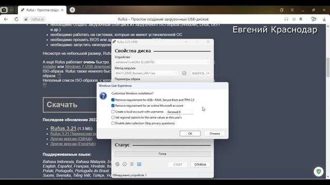Viewport: 330px width, 185px height.
Task: Uncheck Remove requirement for 4GB+ RAM, Secure Boot
Action: pyautogui.click(x=113, y=100)
